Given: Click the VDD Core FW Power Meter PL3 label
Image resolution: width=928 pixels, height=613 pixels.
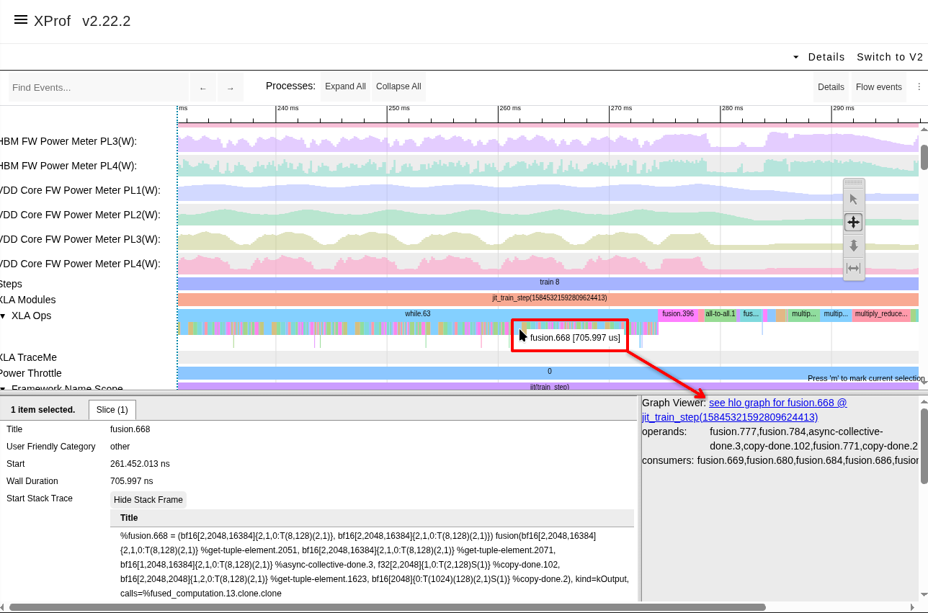Looking at the screenshot, I should click(80, 239).
